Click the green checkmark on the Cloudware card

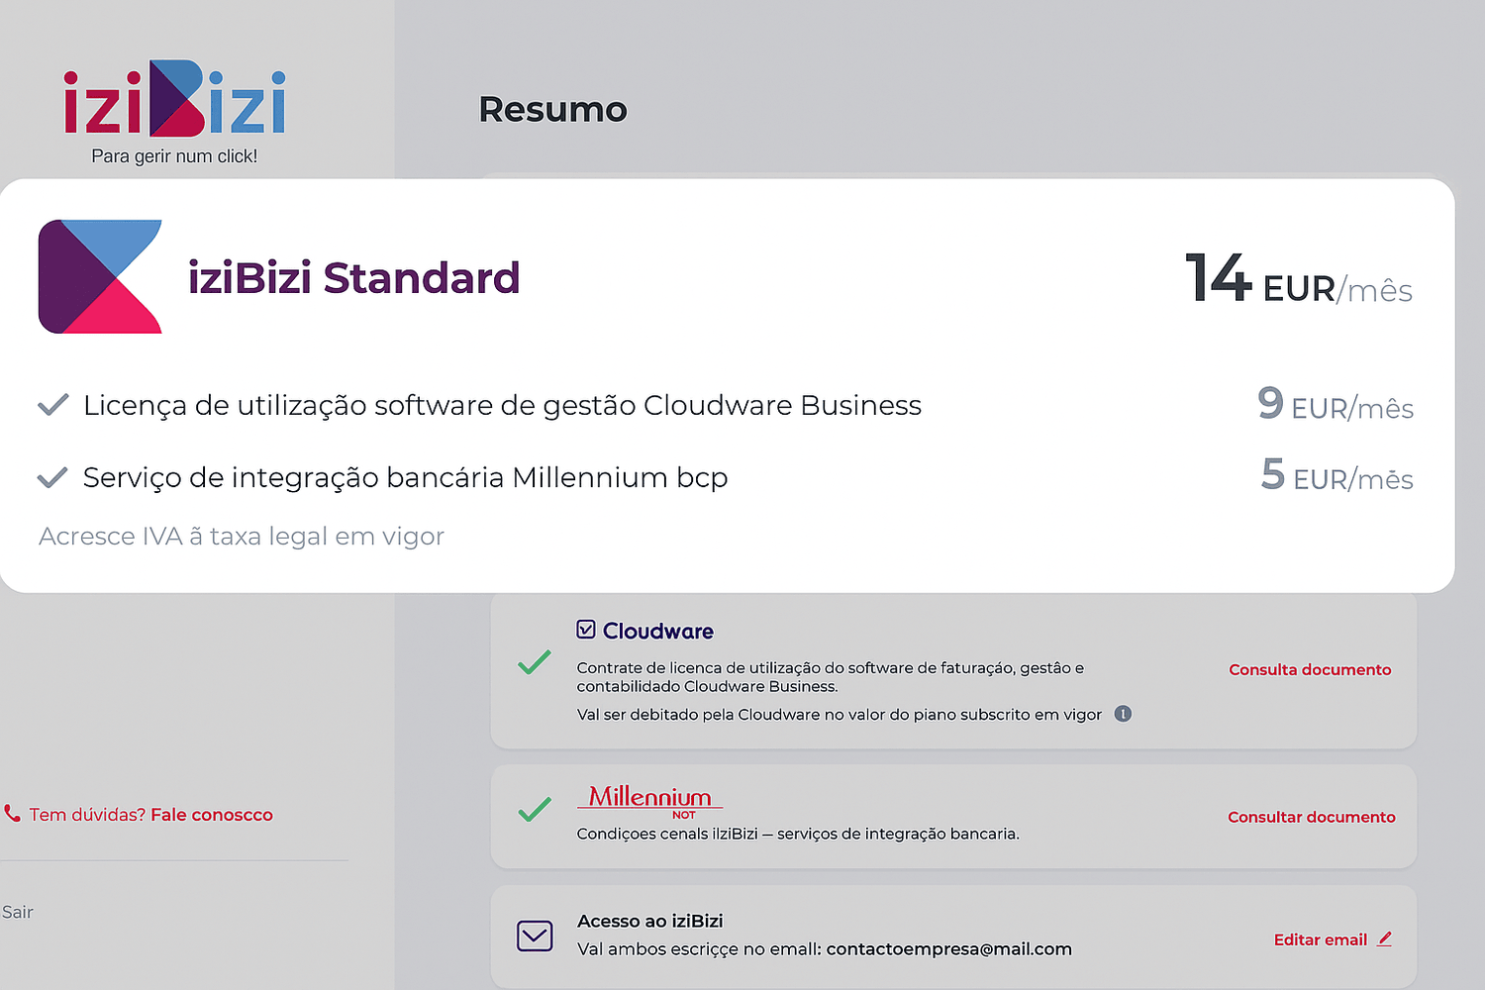tap(535, 662)
